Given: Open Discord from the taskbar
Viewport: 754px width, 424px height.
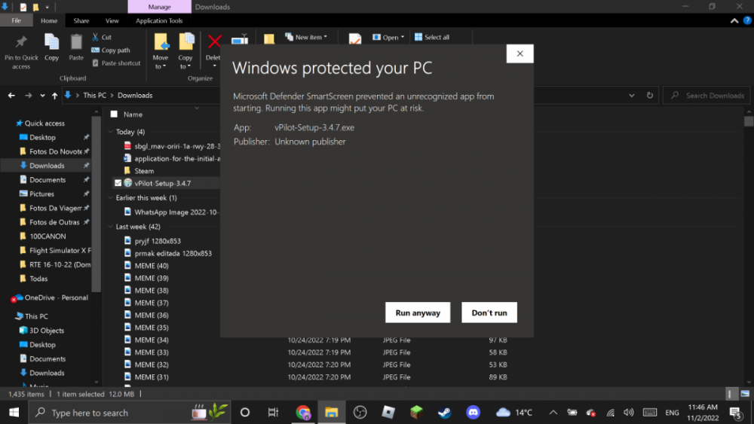Looking at the screenshot, I should click(473, 412).
